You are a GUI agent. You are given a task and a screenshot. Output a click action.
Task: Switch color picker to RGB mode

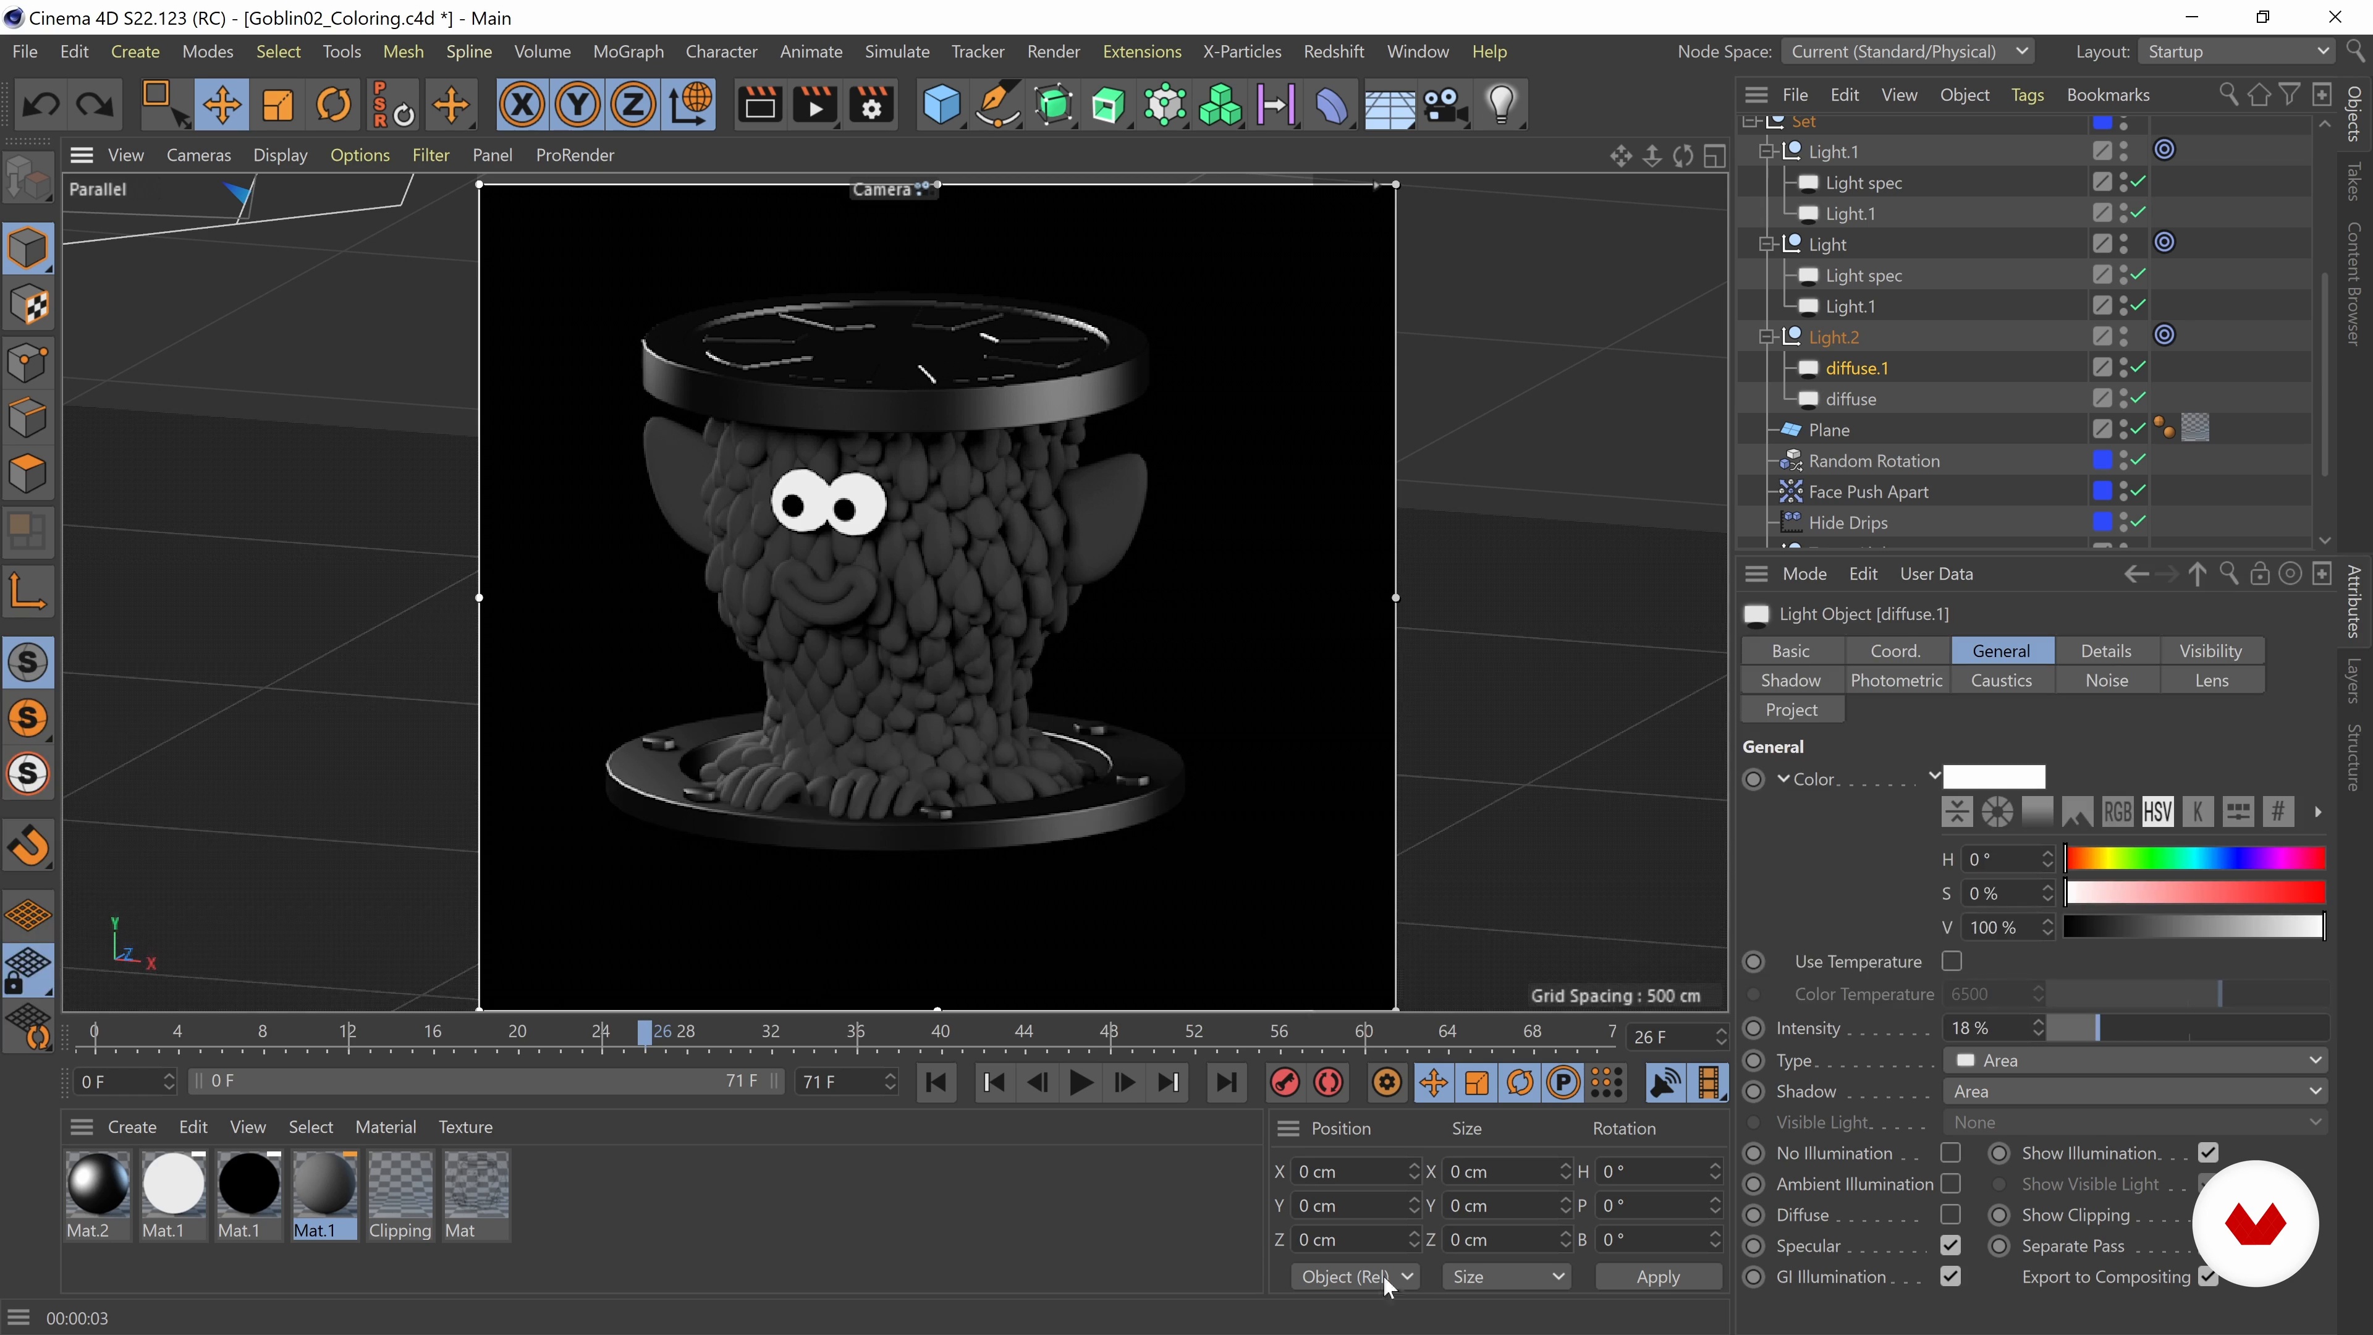[x=2117, y=812]
